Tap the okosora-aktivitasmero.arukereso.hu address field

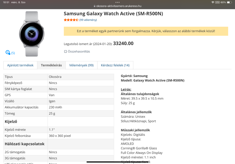(119, 6)
